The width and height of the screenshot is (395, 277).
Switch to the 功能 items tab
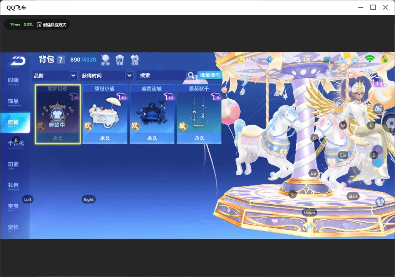(x=14, y=165)
